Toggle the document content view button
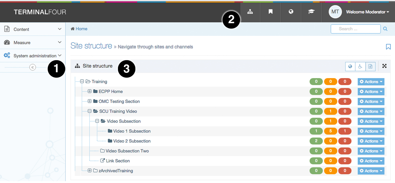This screenshot has width=395, height=183. point(370,66)
